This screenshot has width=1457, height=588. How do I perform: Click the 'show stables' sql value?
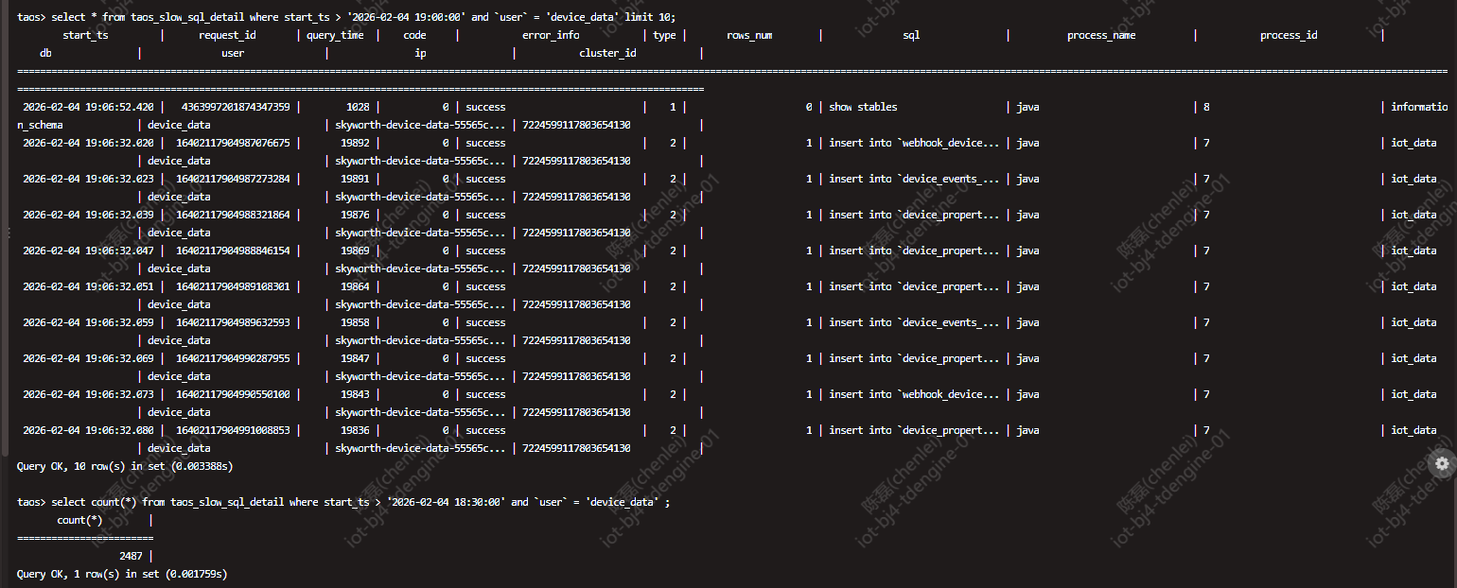[x=863, y=107]
